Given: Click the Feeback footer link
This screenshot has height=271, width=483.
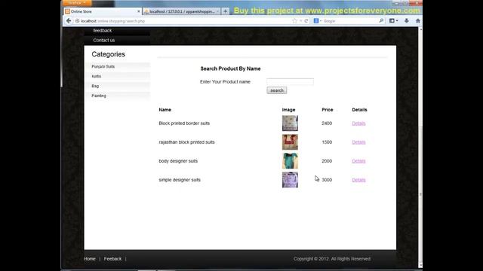Looking at the screenshot, I should click(x=112, y=259).
